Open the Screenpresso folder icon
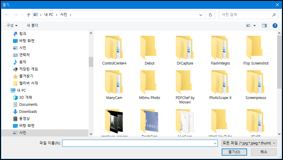The width and height of the screenshot is (283, 160). [x=255, y=82]
